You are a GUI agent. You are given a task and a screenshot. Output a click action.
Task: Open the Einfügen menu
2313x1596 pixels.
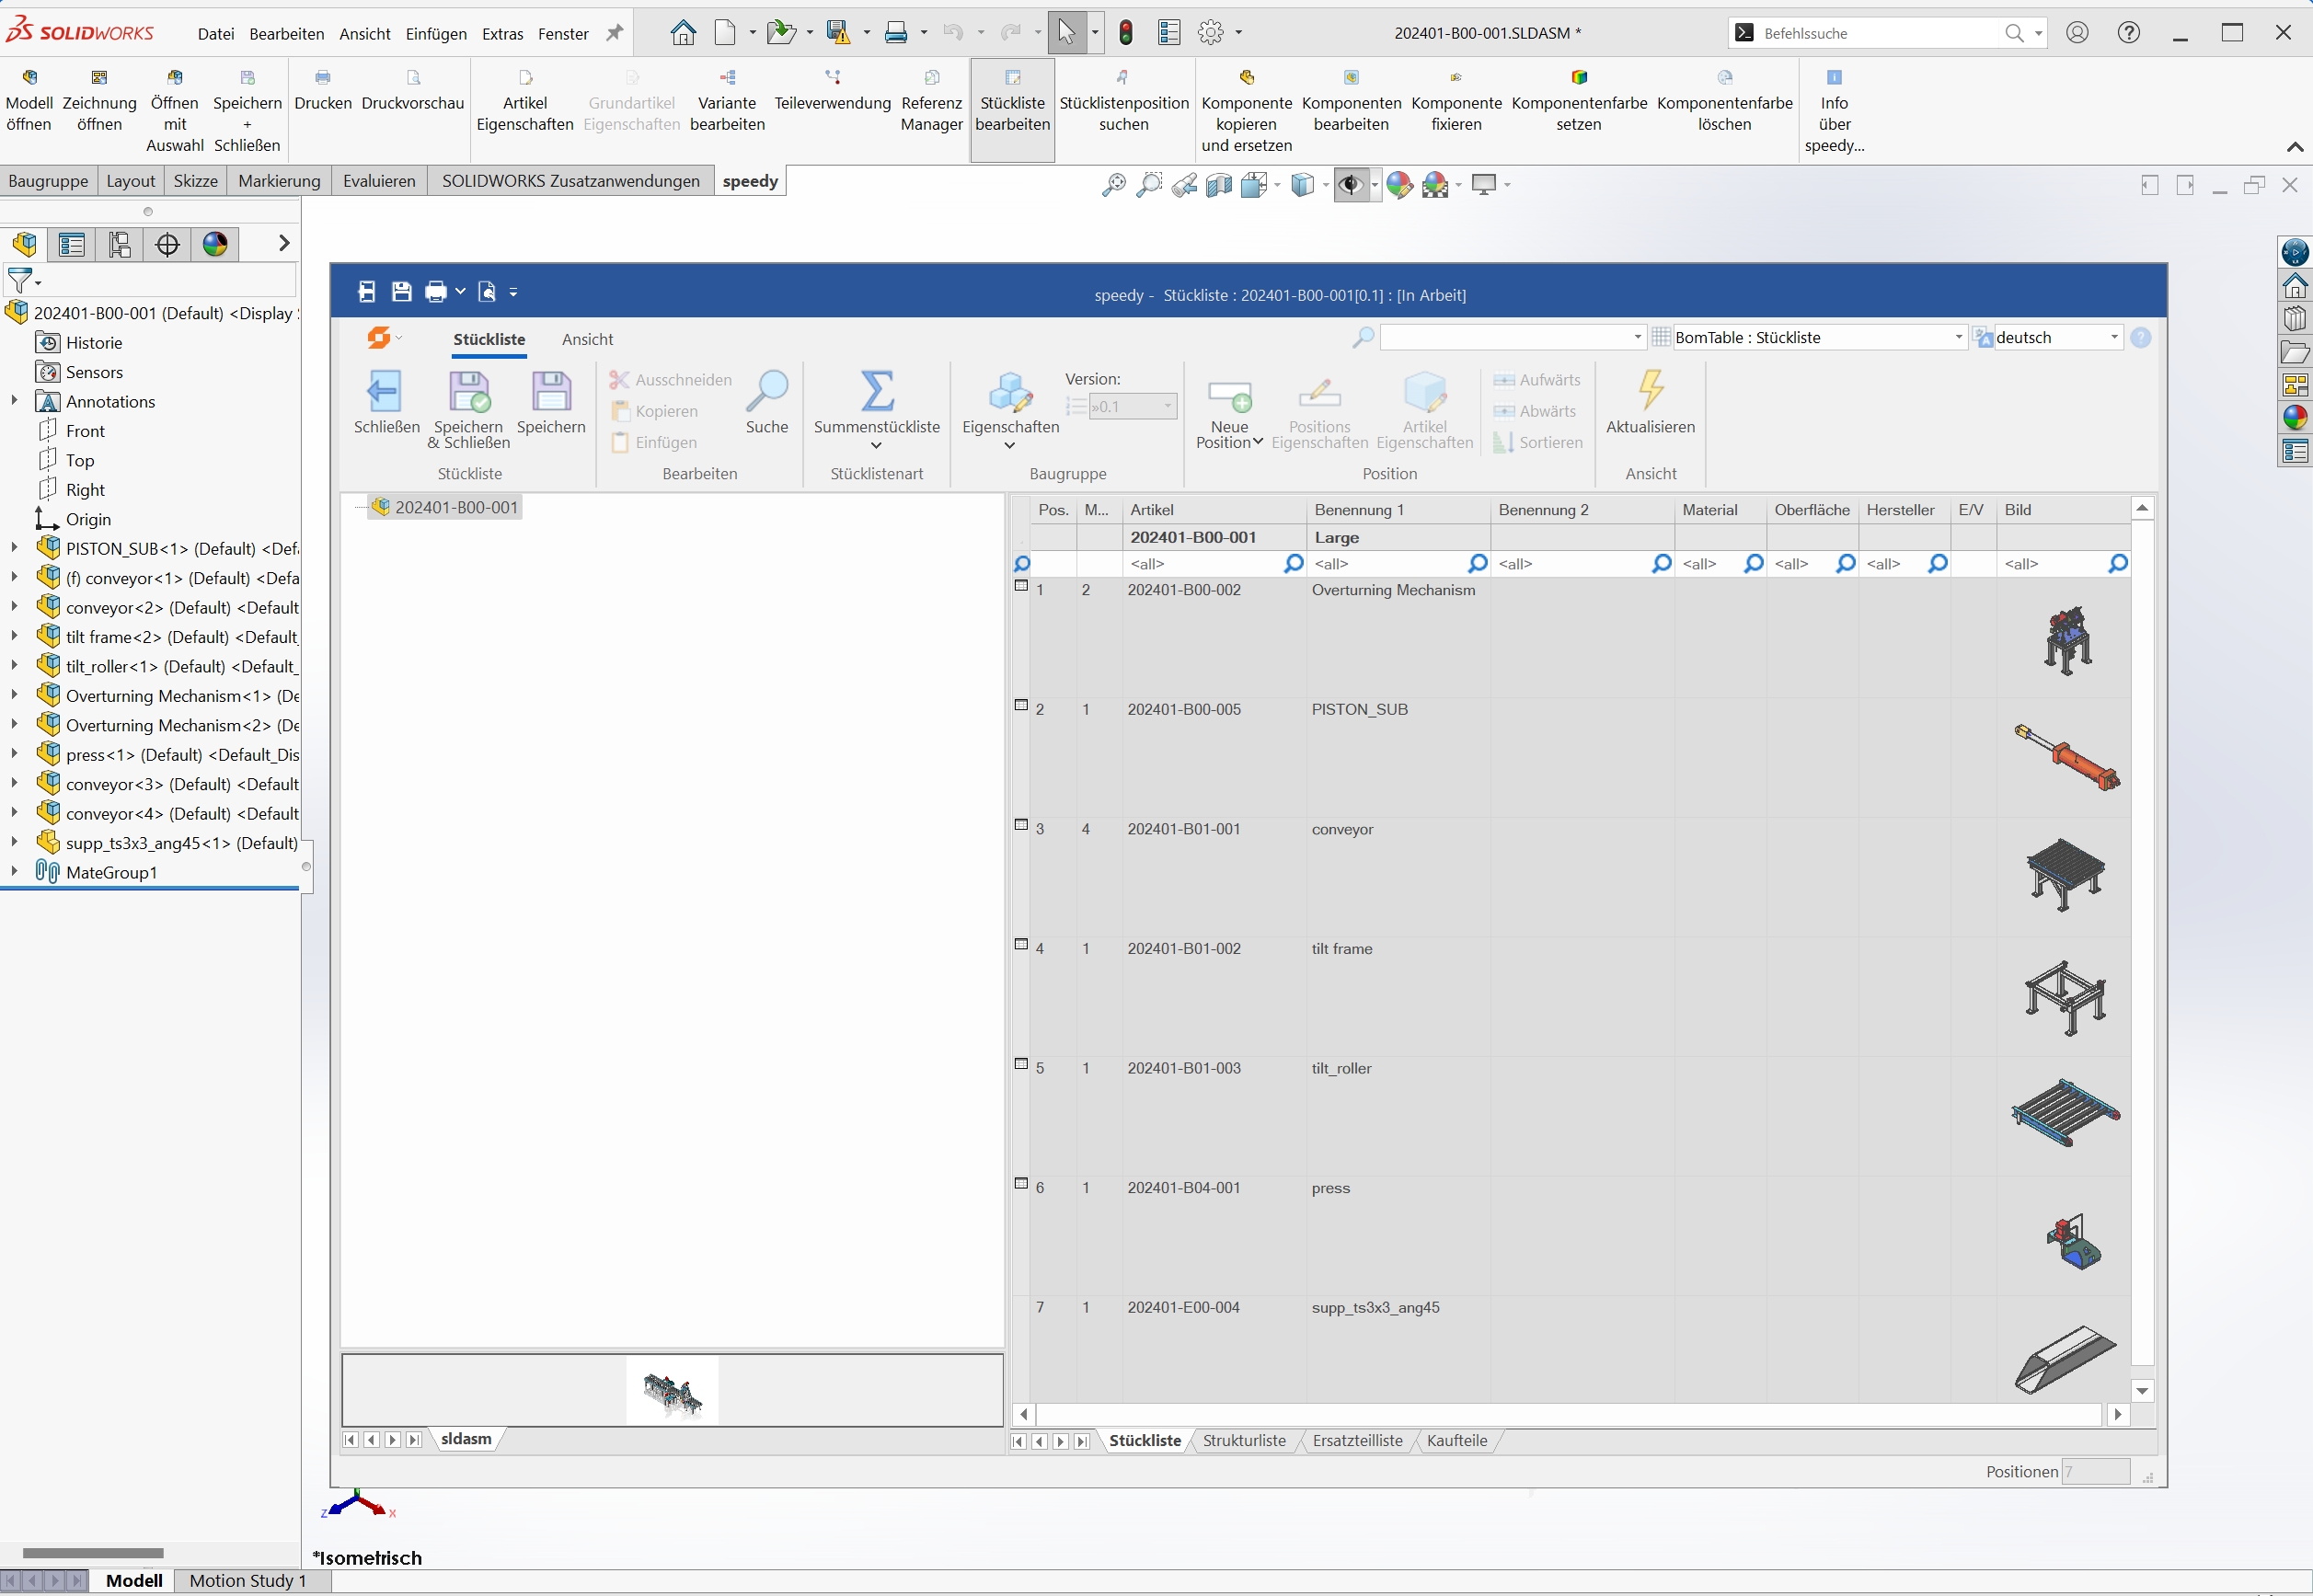point(435,34)
